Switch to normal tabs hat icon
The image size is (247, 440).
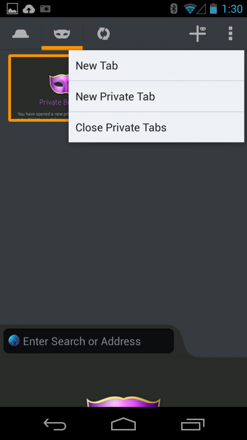point(20,34)
